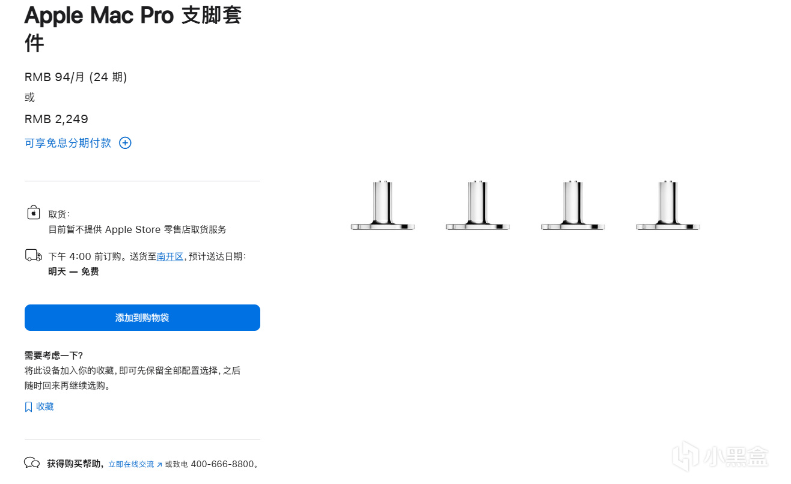Click the bookmark icon beside 收藏
Image resolution: width=791 pixels, height=484 pixels.
pyautogui.click(x=28, y=407)
